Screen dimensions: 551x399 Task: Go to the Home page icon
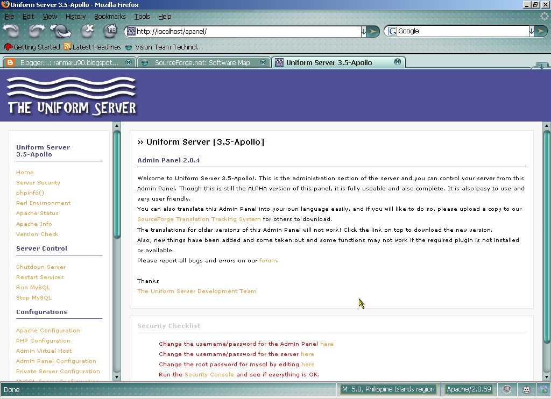(x=111, y=31)
